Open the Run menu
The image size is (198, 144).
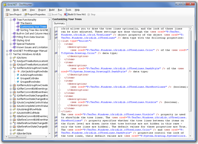60,10
